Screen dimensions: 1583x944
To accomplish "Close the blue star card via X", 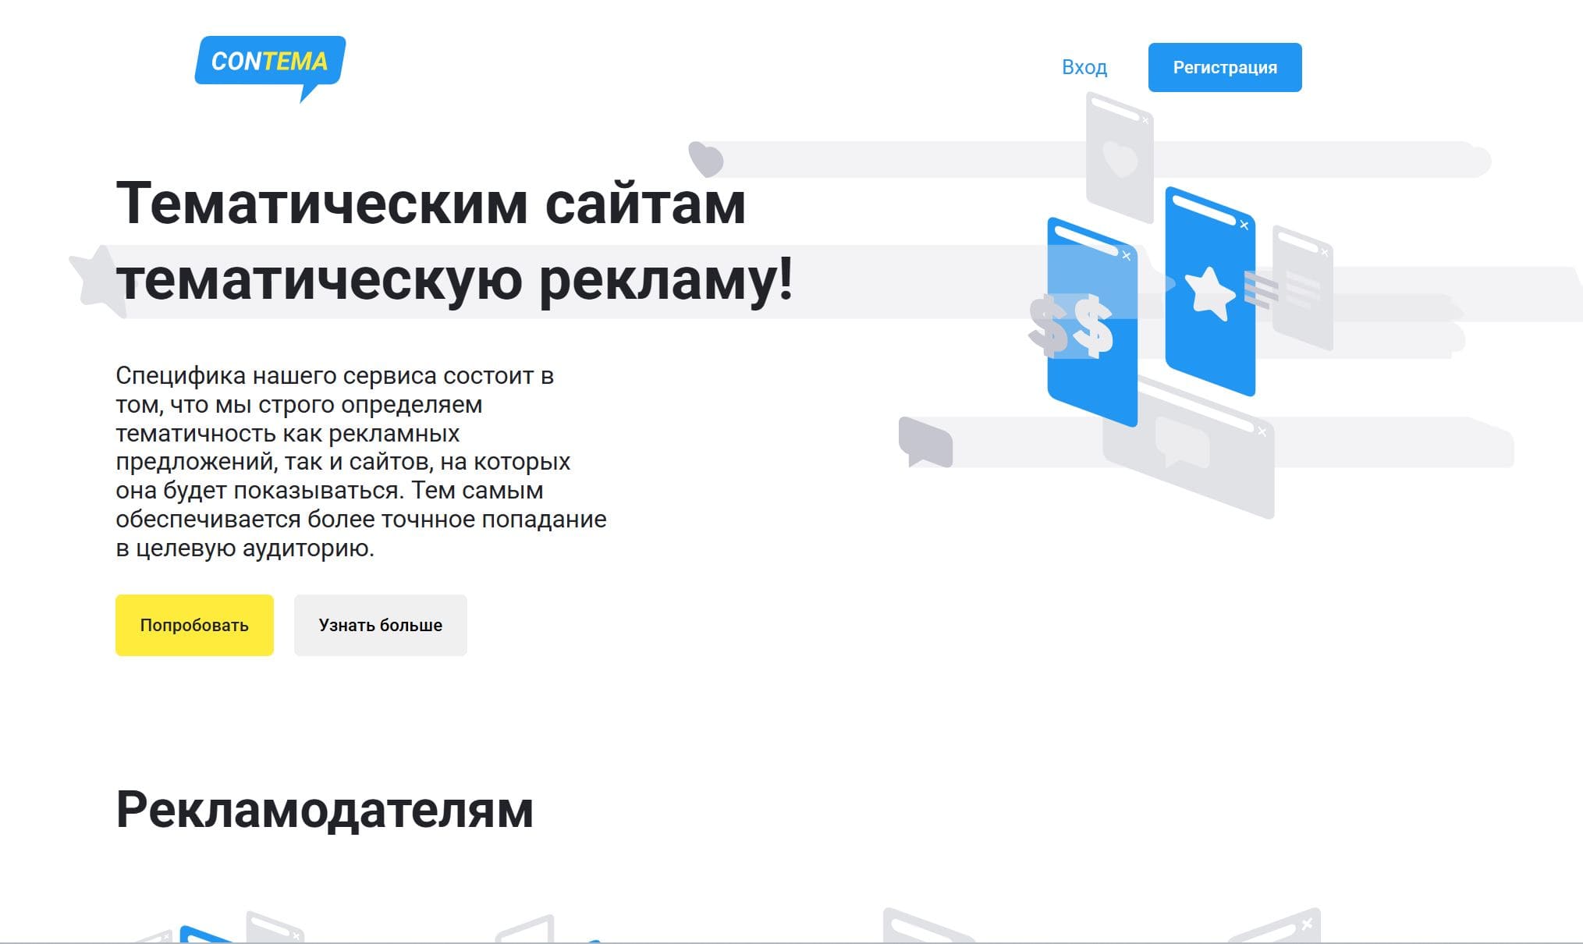I will click(x=1244, y=225).
